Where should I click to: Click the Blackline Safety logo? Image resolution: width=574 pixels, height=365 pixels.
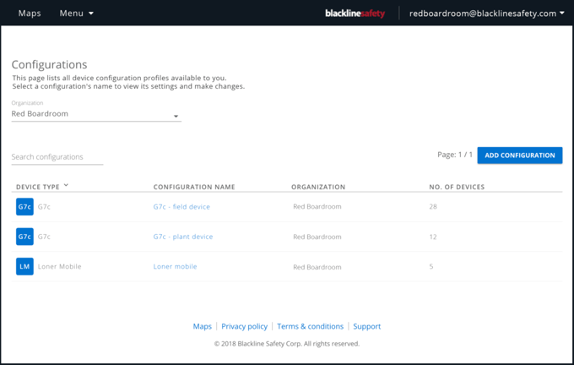(355, 14)
